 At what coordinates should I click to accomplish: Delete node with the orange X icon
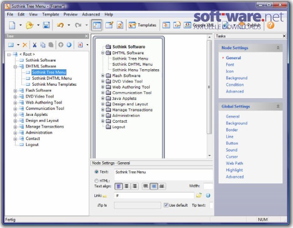(25, 45)
